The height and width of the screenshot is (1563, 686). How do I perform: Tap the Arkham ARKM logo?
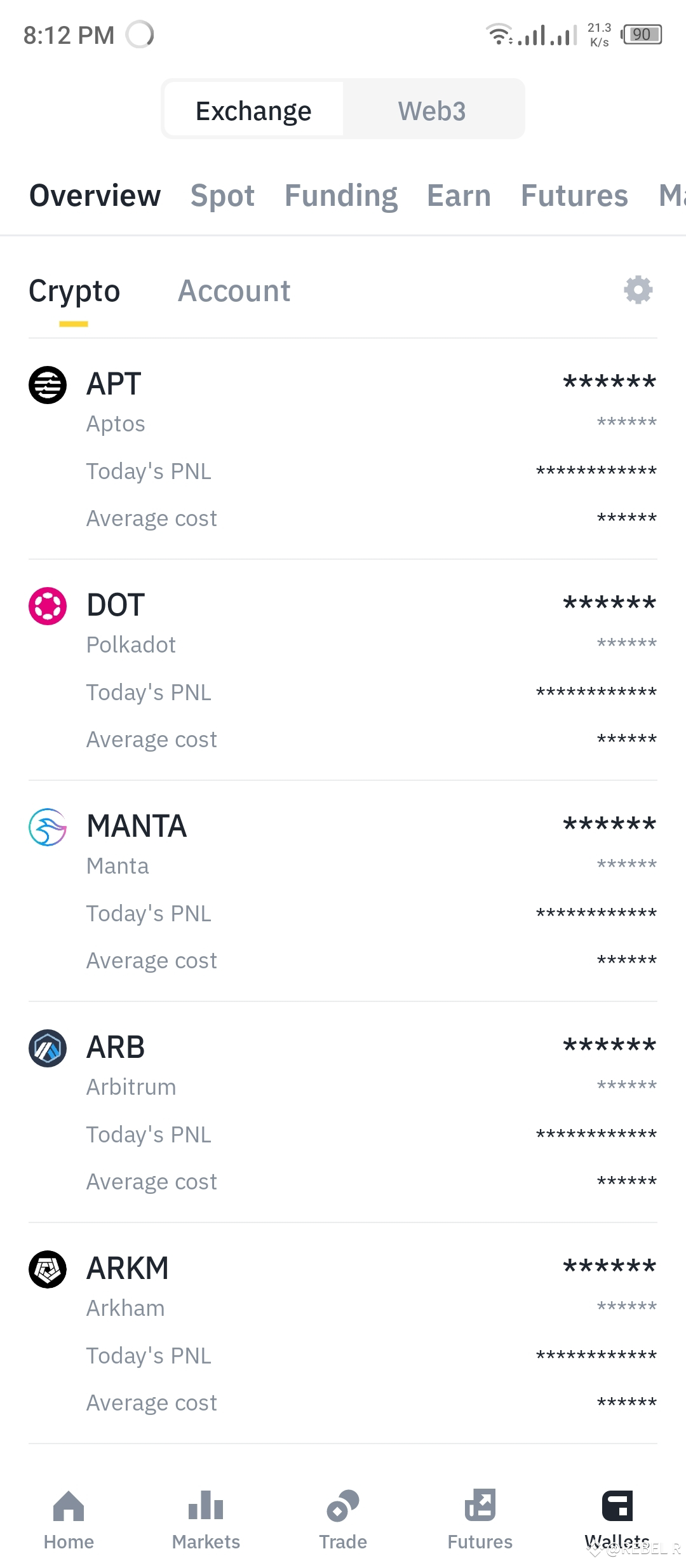click(48, 1269)
